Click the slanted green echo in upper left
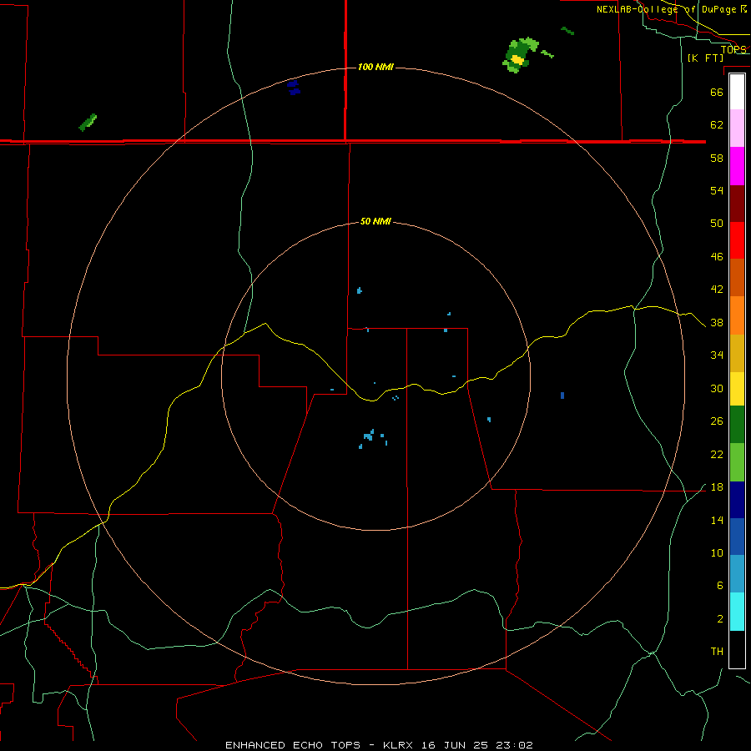751x751 pixels. click(x=88, y=122)
